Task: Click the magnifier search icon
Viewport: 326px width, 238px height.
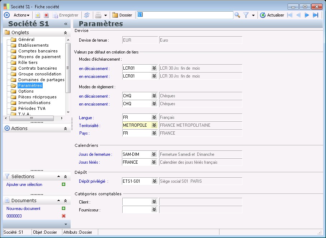Action: click(237, 15)
